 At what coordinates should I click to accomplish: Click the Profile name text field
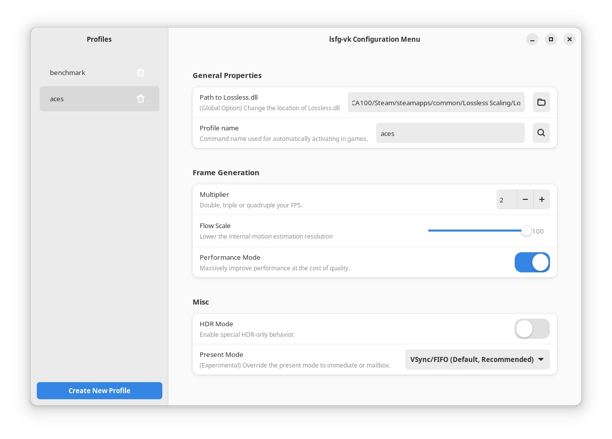pos(450,133)
